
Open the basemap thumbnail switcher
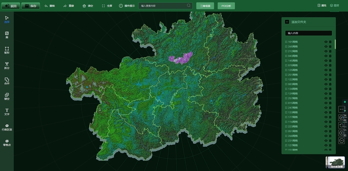(335, 162)
